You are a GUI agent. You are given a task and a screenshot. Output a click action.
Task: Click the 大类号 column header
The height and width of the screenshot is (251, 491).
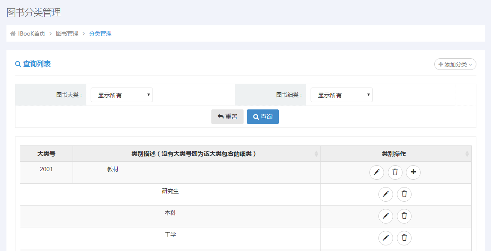46,154
